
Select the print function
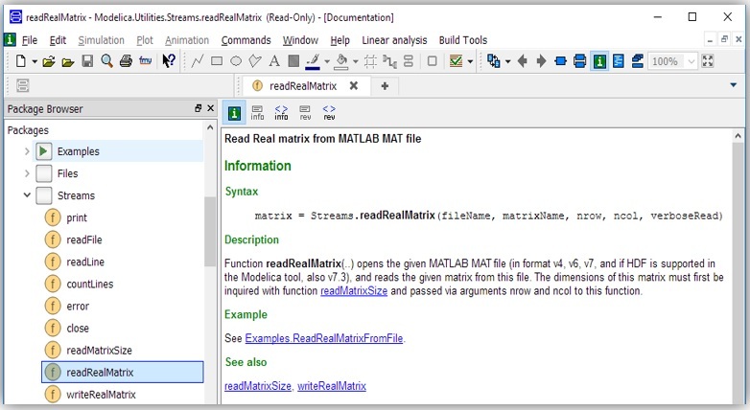click(77, 217)
